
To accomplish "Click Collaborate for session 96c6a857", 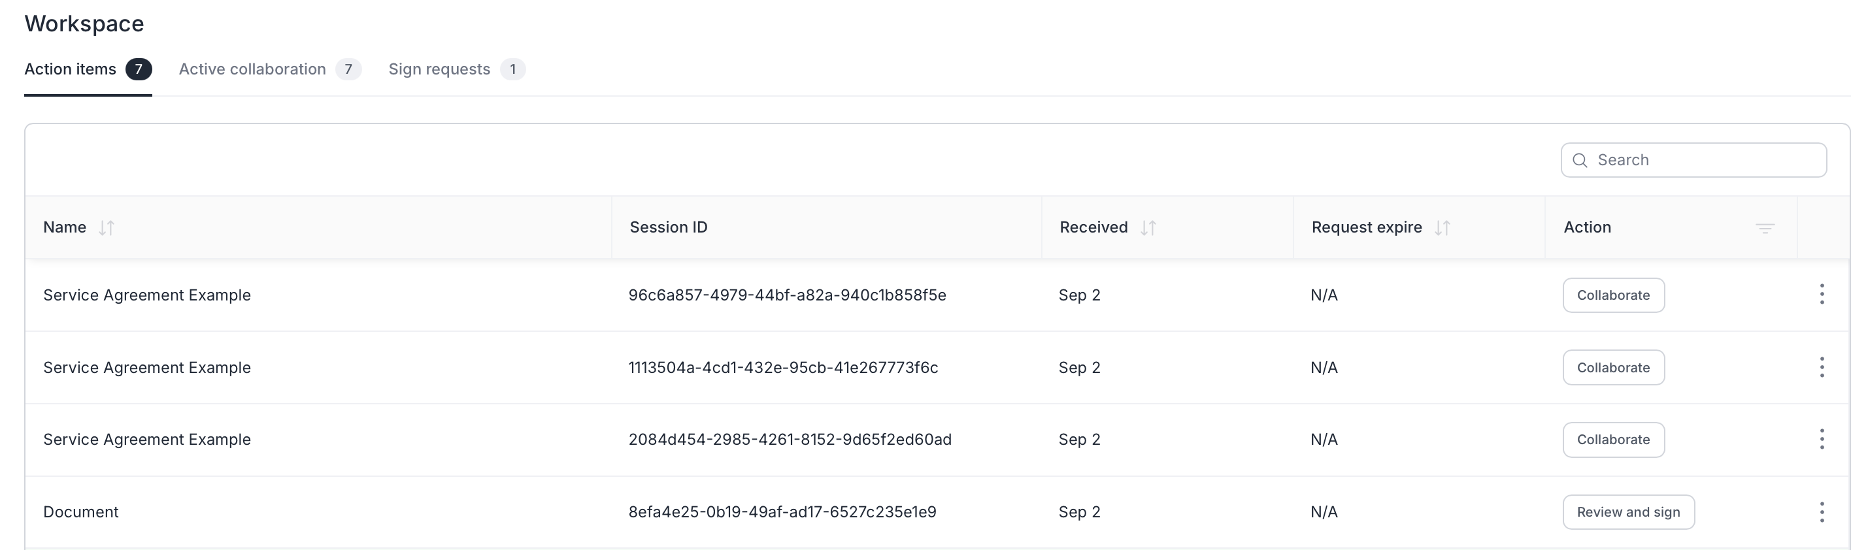I will (x=1612, y=295).
